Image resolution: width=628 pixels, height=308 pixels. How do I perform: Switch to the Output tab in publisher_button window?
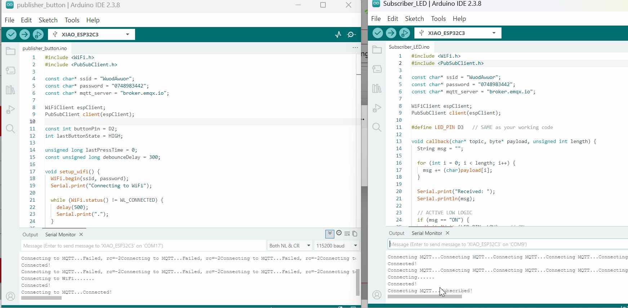click(30, 235)
